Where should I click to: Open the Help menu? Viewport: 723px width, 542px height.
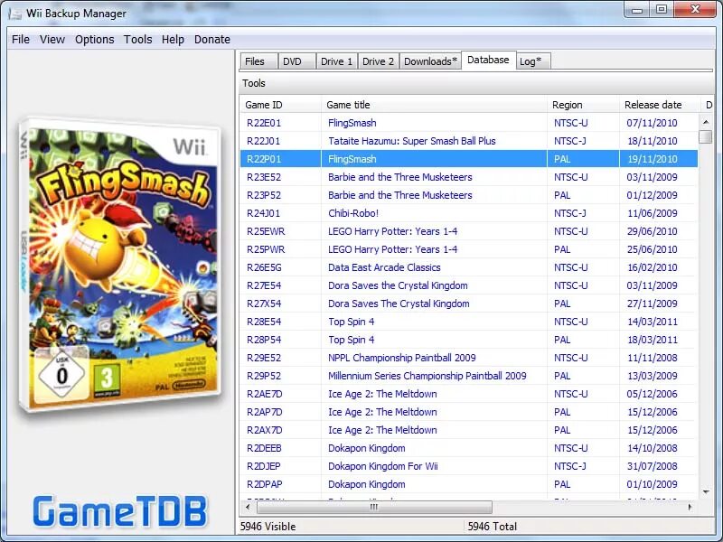[x=173, y=40]
